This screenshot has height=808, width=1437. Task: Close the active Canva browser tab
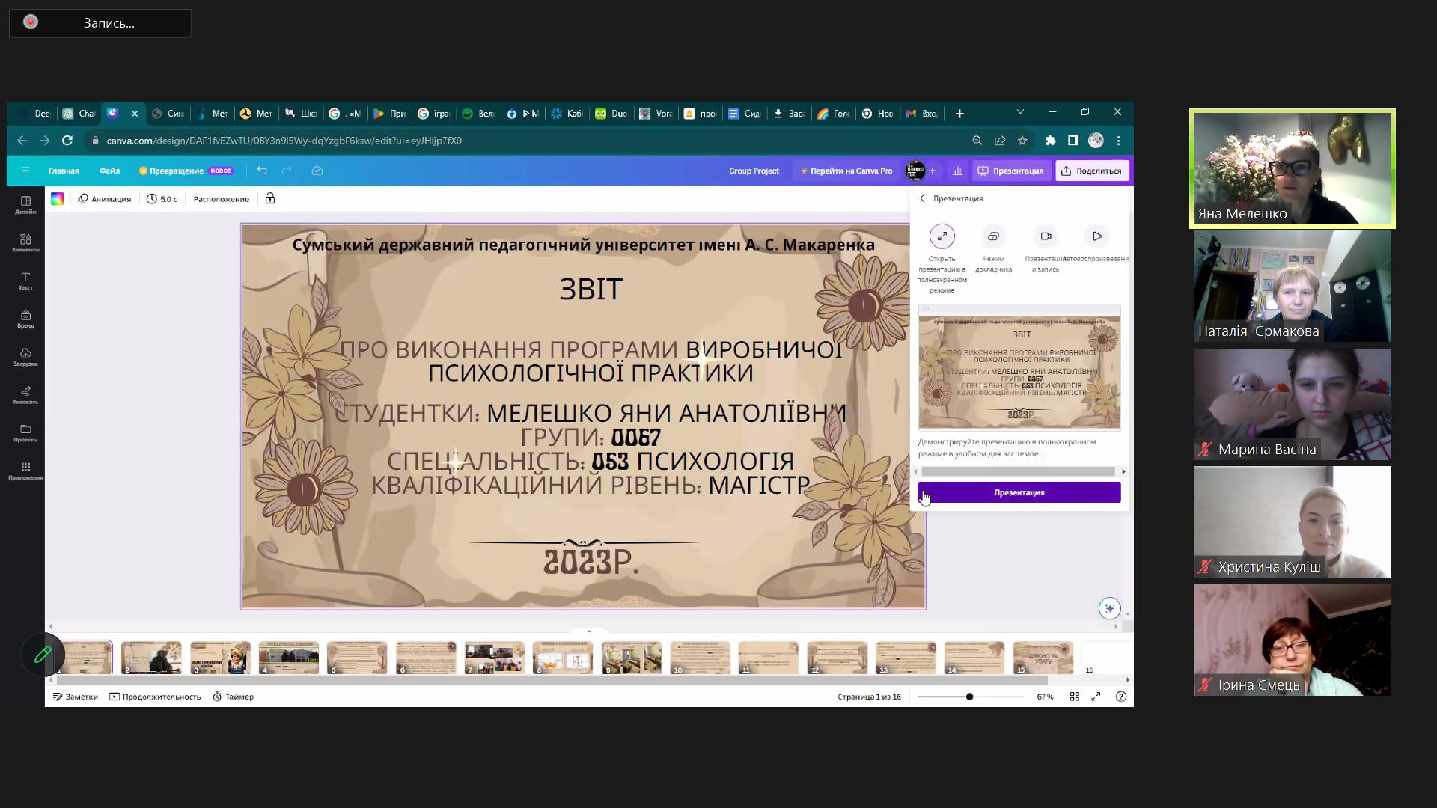click(x=135, y=114)
